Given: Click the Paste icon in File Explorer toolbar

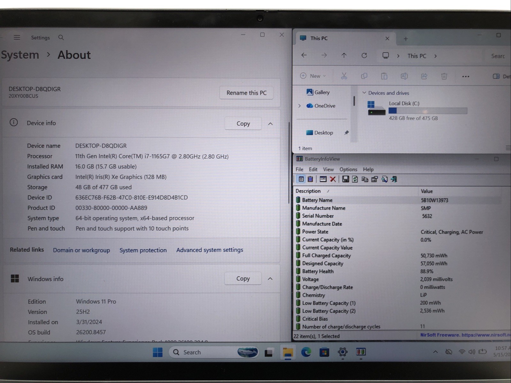Looking at the screenshot, I should tap(384, 76).
